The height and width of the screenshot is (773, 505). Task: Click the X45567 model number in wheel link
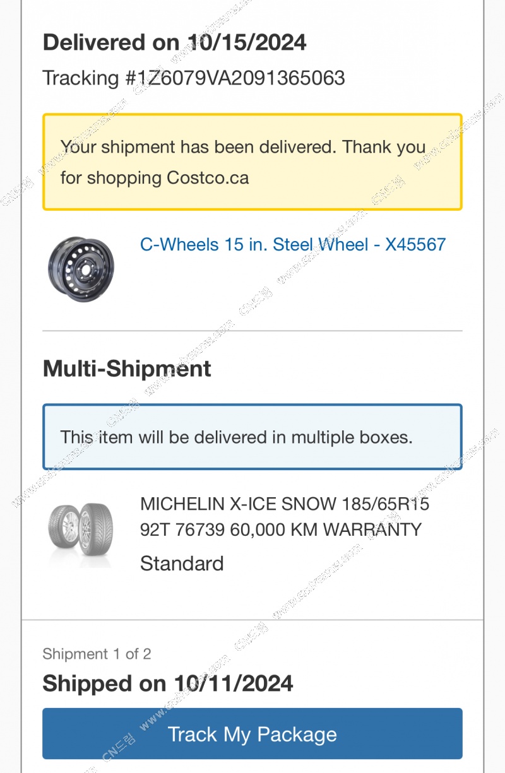415,245
